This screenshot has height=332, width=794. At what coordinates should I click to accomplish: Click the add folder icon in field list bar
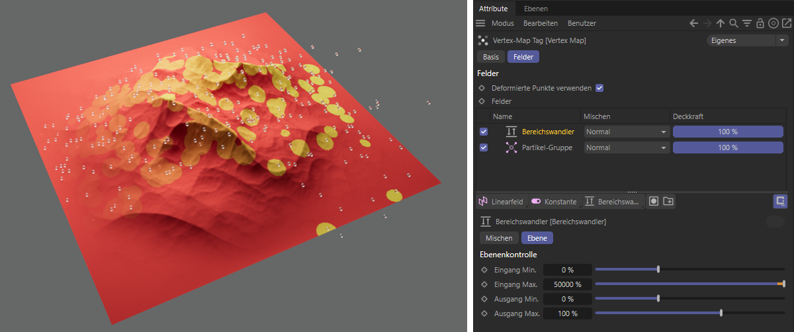click(668, 201)
